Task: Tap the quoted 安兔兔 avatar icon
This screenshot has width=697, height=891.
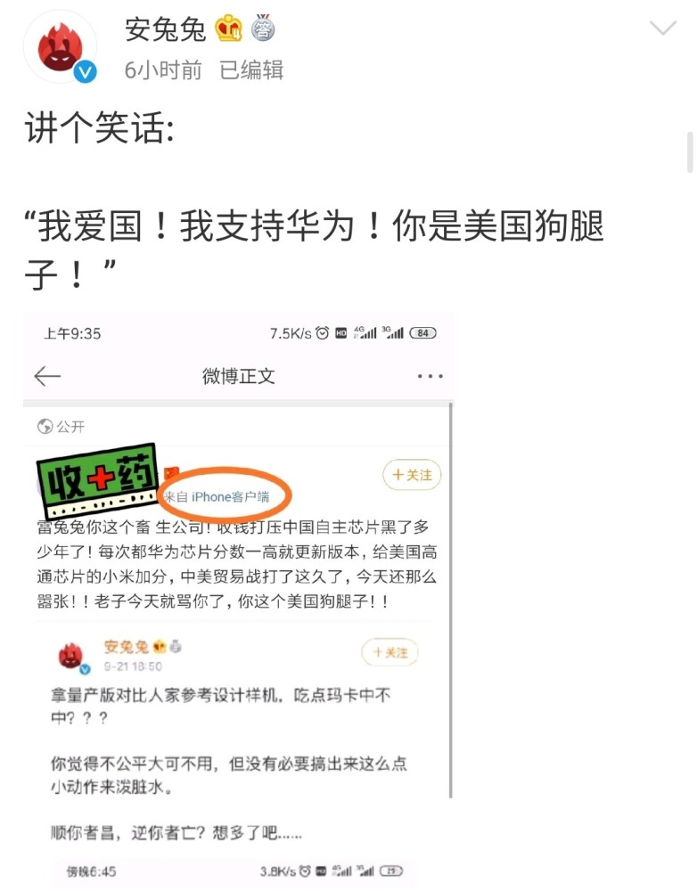Action: 72,657
